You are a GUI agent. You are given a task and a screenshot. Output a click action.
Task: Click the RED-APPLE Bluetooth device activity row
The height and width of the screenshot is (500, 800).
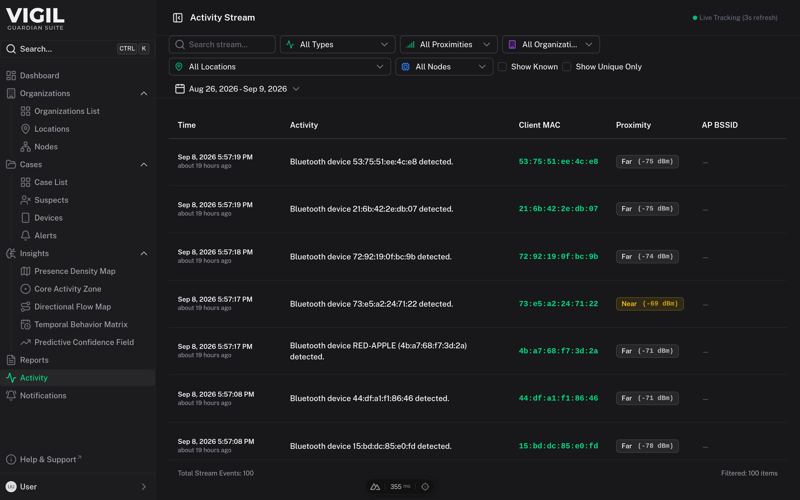477,351
